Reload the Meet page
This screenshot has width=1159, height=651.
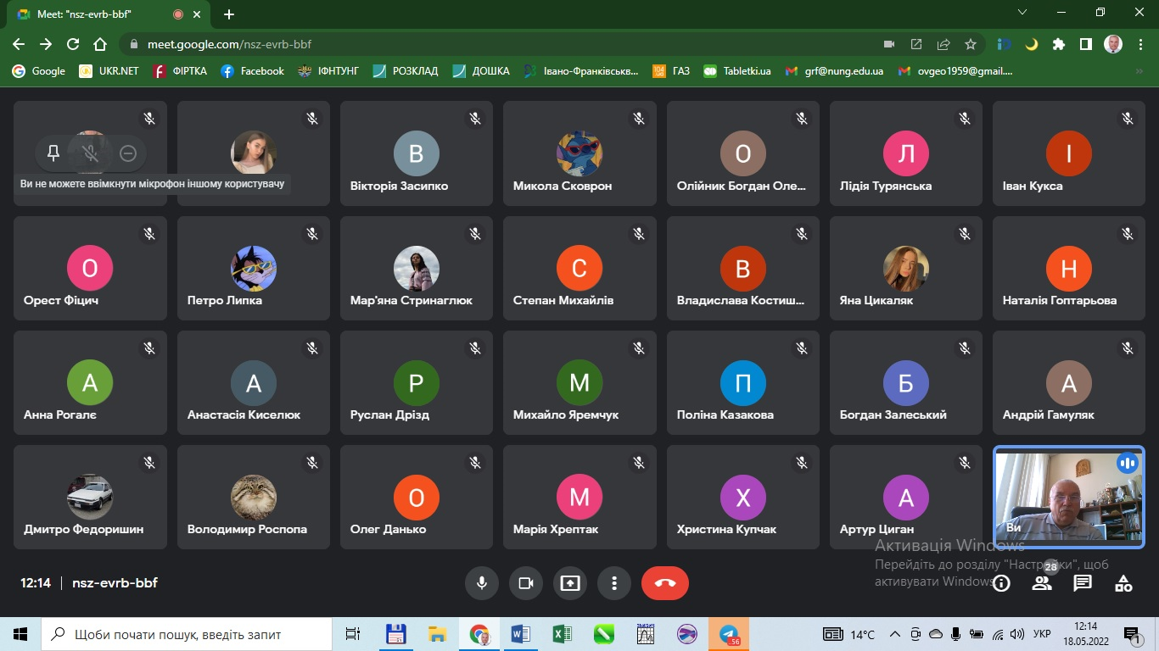point(73,44)
